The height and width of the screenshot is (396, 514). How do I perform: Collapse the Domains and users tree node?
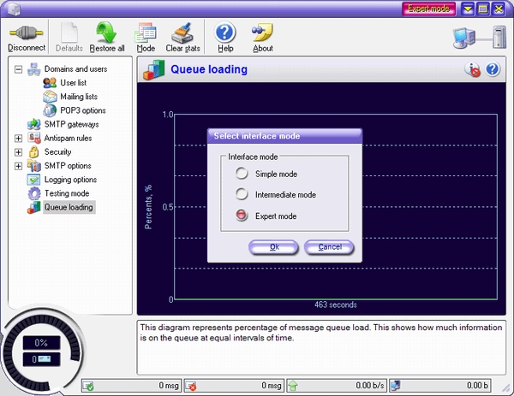pyautogui.click(x=19, y=68)
